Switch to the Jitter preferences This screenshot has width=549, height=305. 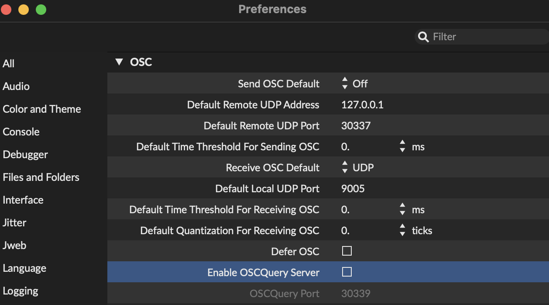14,223
